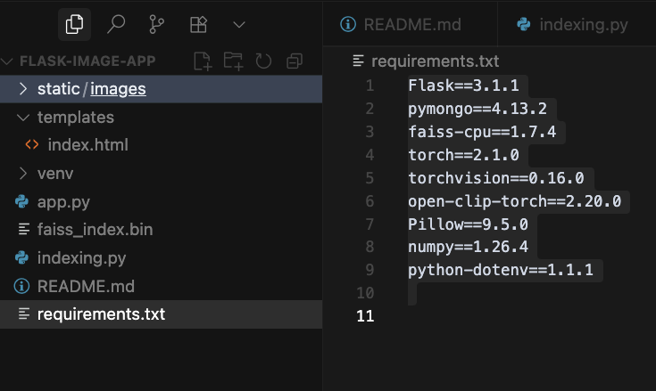Select the static folder name
This screenshot has width=656, height=391.
click(59, 89)
